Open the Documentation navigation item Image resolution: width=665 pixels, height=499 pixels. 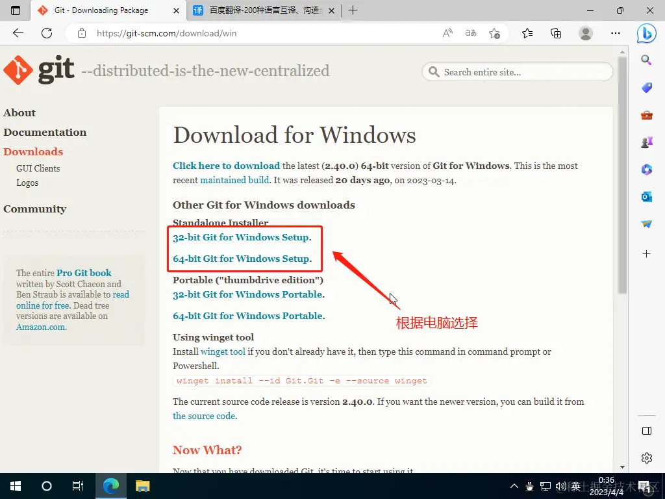45,133
